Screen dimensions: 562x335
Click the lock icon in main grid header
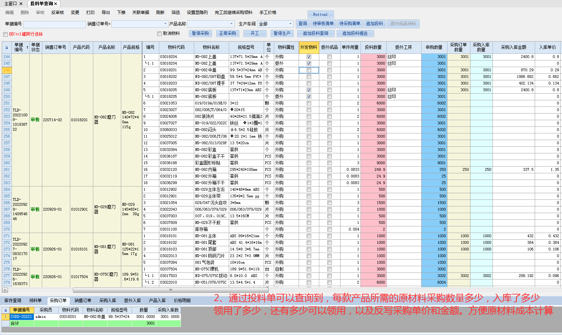(x=7, y=48)
